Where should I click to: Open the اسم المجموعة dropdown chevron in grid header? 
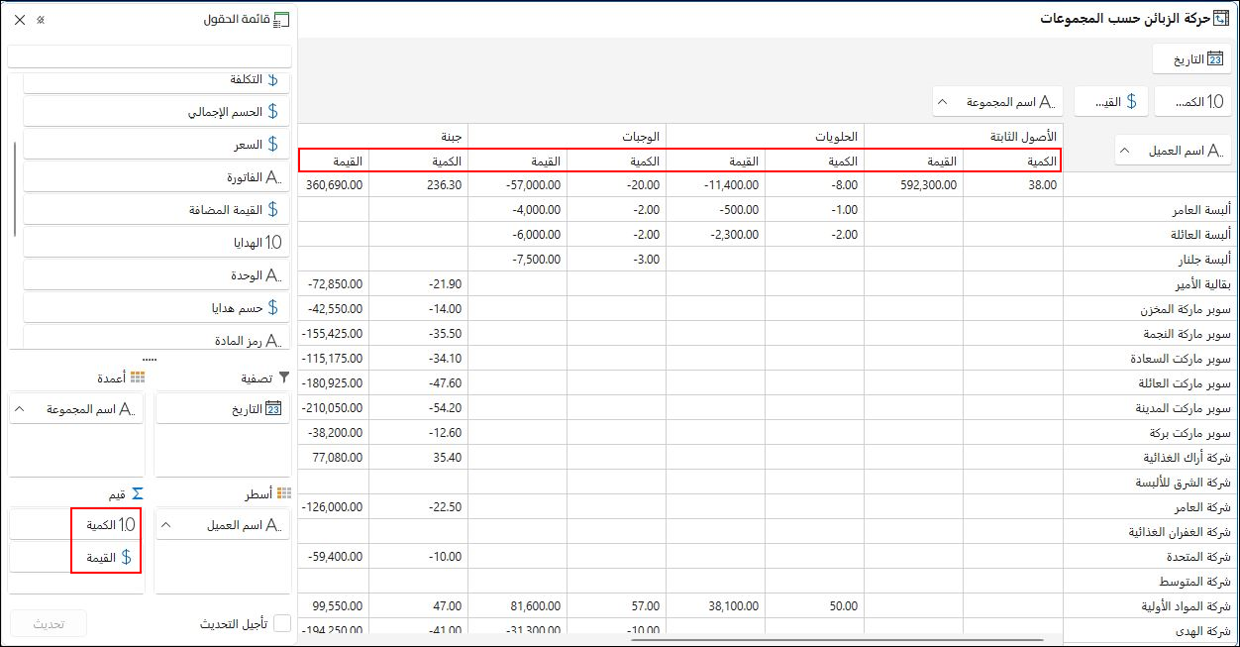(x=942, y=102)
